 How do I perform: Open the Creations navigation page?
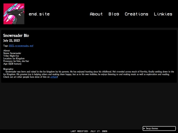point(136,14)
